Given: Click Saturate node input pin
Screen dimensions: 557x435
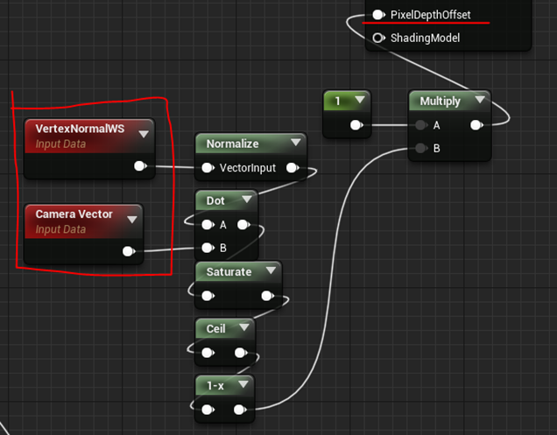Looking at the screenshot, I should coord(208,296).
